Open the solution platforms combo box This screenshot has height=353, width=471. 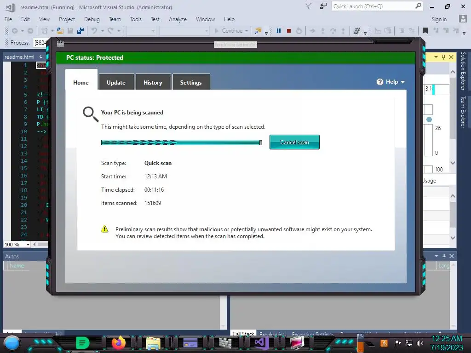[184, 31]
